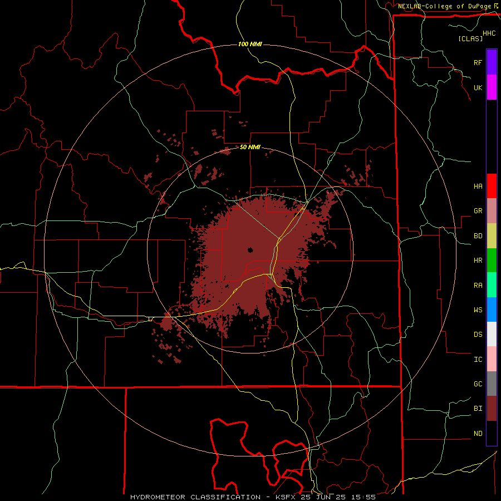The image size is (501, 501).
Task: Click the RF legend label
Action: pyautogui.click(x=478, y=62)
